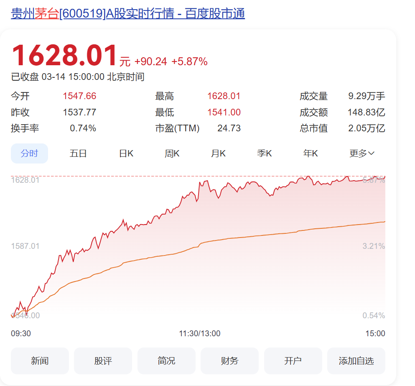415x386 pixels.
Task: Open the 财务 button
Action: (x=230, y=361)
